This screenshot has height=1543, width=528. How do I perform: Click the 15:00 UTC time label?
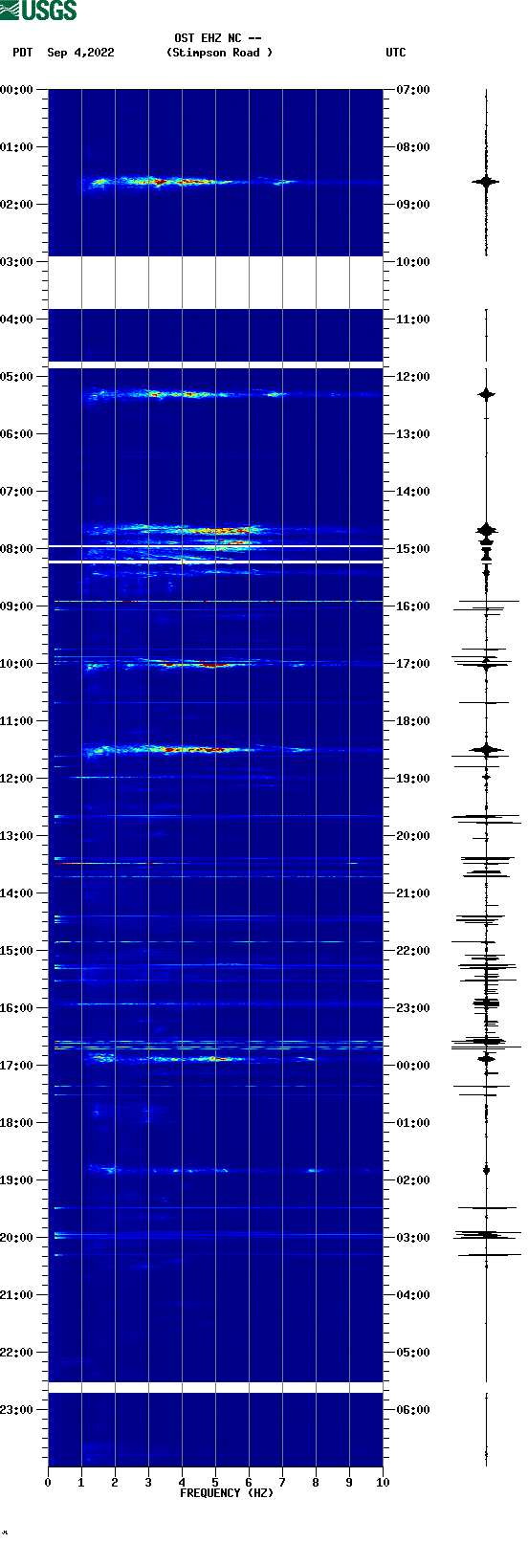[413, 549]
